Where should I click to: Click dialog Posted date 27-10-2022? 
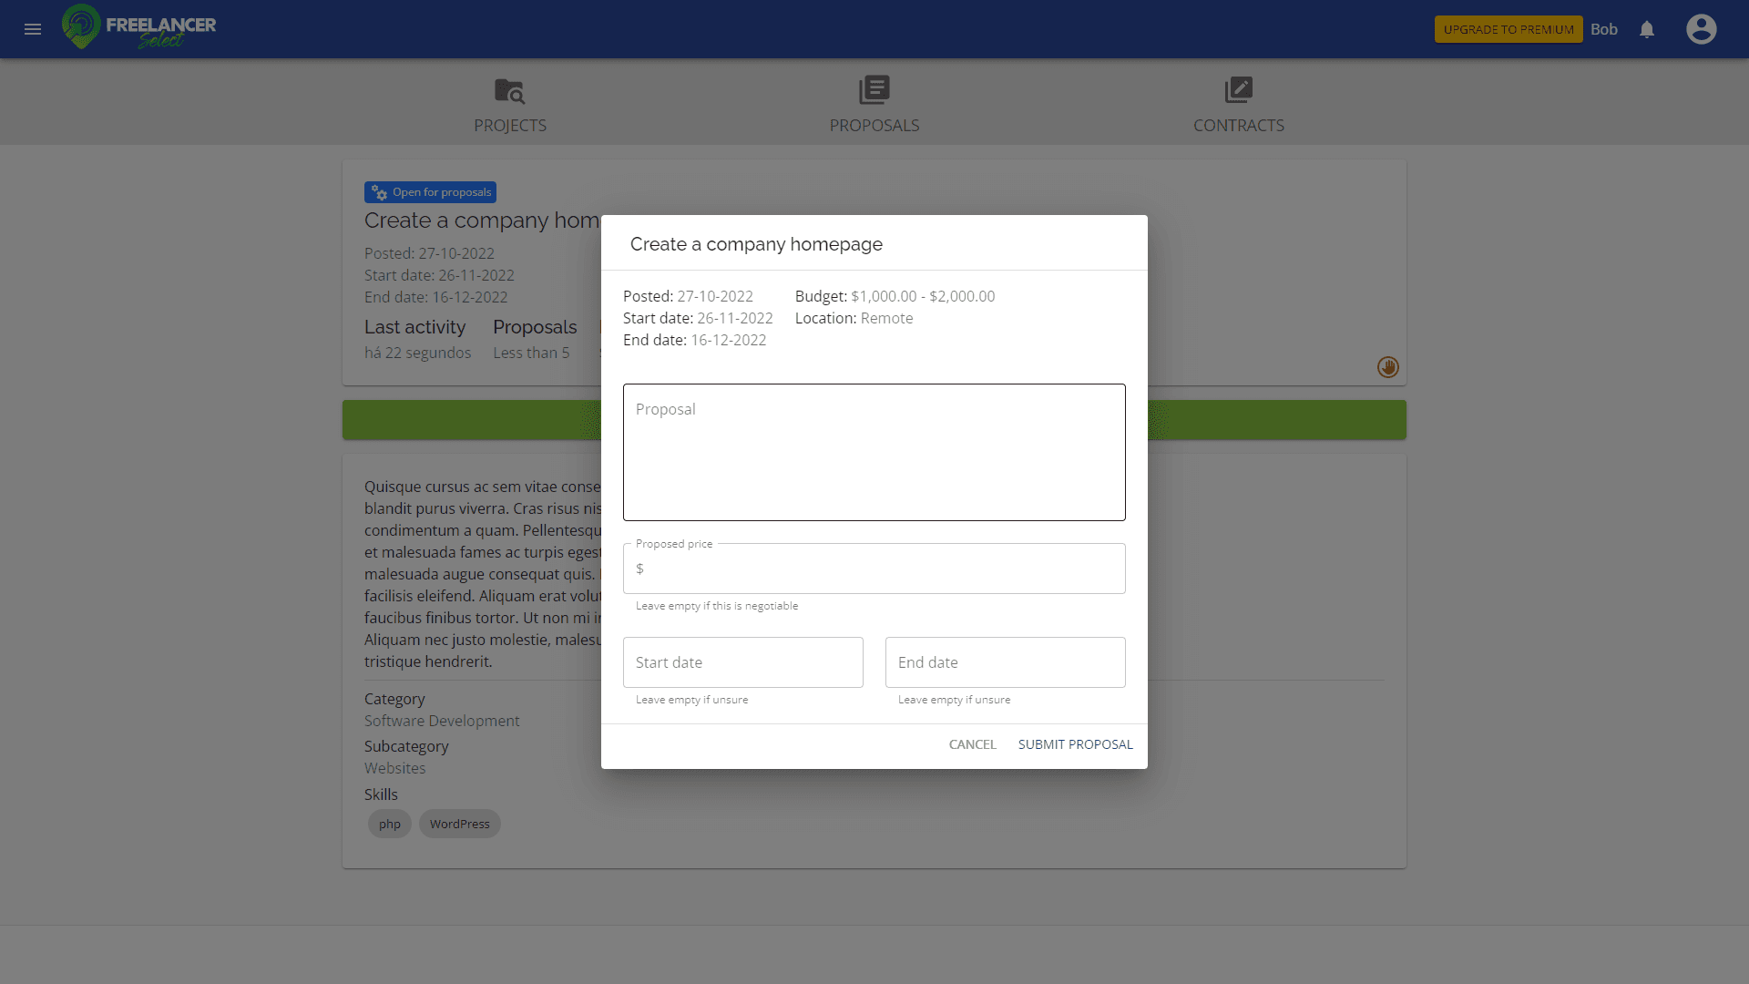coord(715,296)
